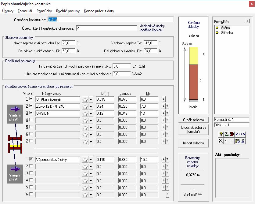Open the dropdown for outer layer 2
Viewport: 255px width, 204px height.
[x=91, y=167]
